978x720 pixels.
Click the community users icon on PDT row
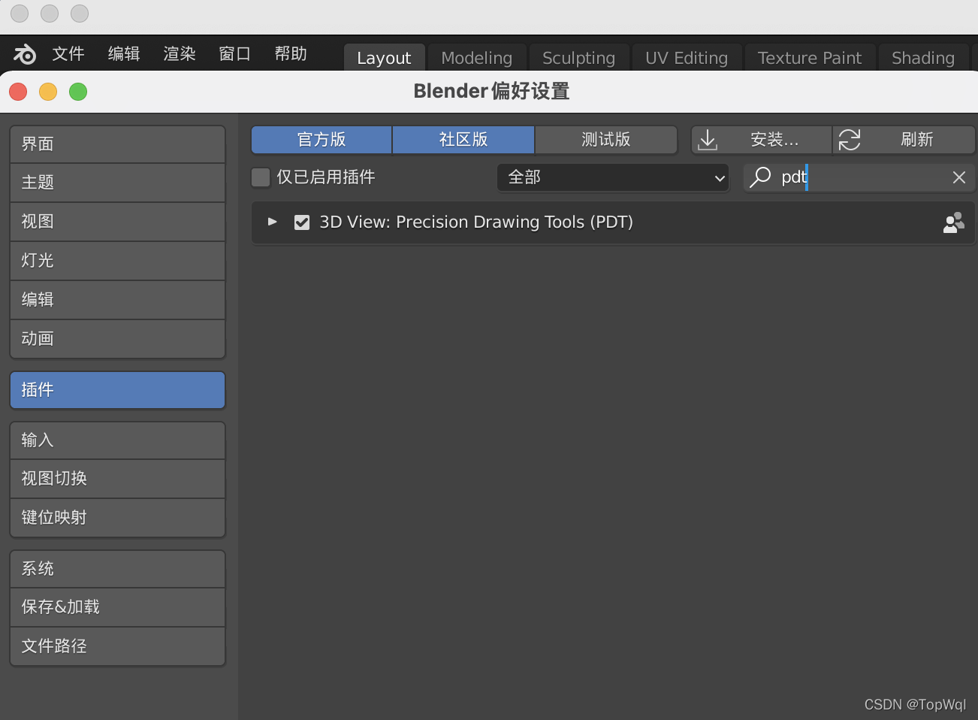[954, 222]
